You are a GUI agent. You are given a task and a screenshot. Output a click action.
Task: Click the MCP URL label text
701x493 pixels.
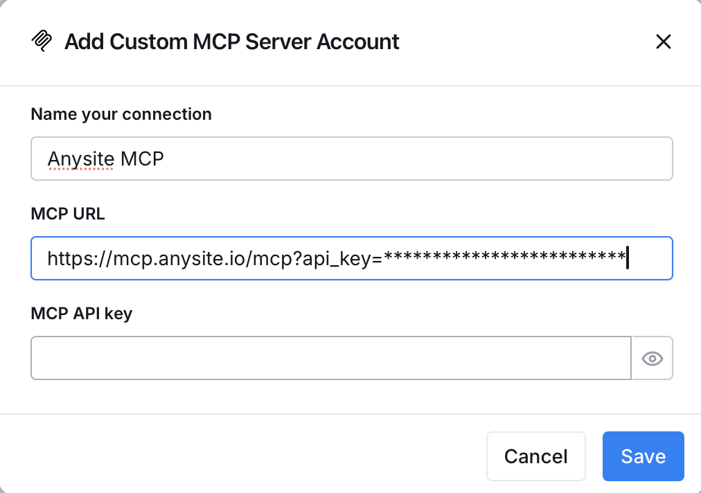pyautogui.click(x=67, y=214)
